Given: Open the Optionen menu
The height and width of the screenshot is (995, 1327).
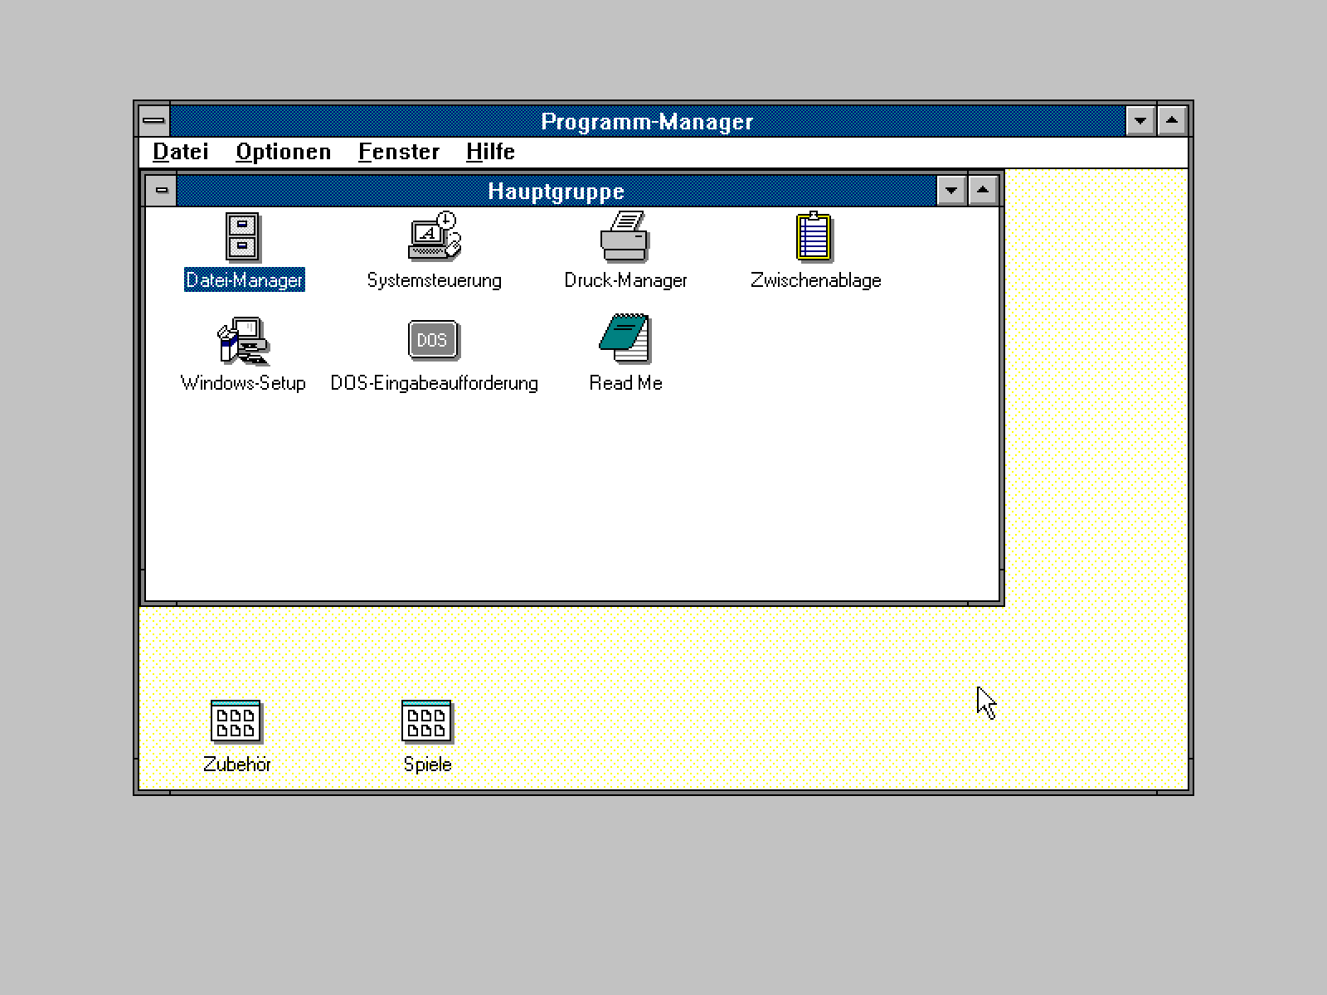Looking at the screenshot, I should (284, 152).
